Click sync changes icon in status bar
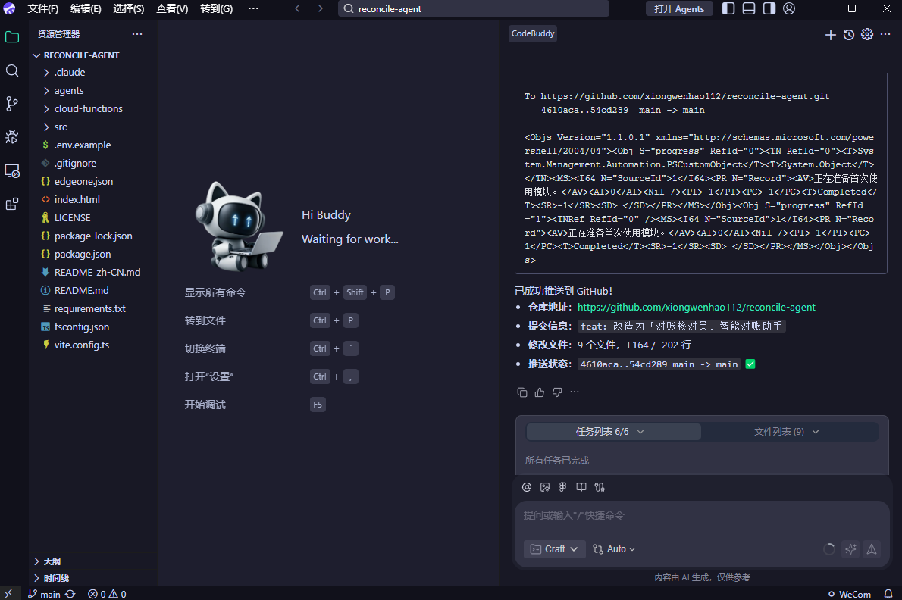This screenshot has height=600, width=902. pos(70,594)
